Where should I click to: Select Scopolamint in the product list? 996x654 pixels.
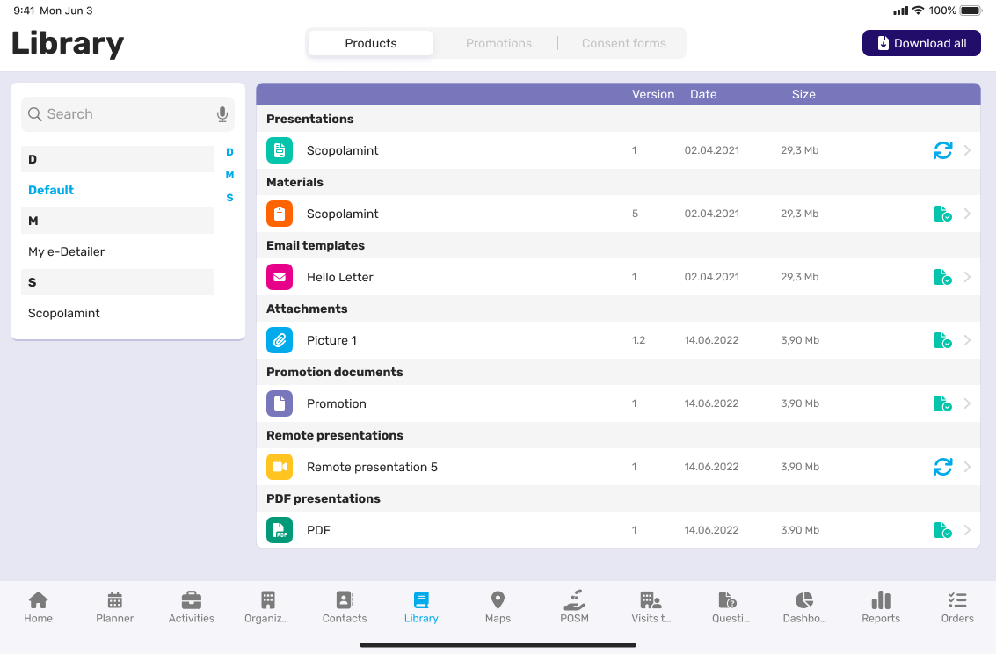point(64,313)
